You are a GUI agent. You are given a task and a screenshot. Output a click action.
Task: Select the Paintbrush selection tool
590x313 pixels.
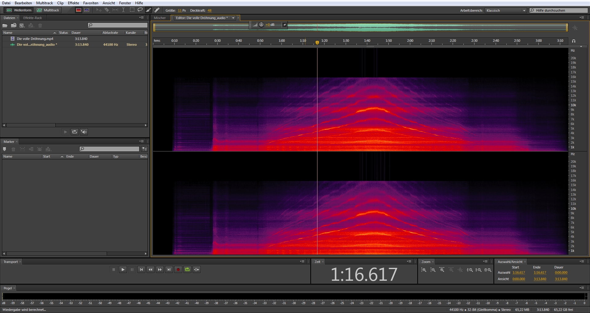(x=148, y=10)
